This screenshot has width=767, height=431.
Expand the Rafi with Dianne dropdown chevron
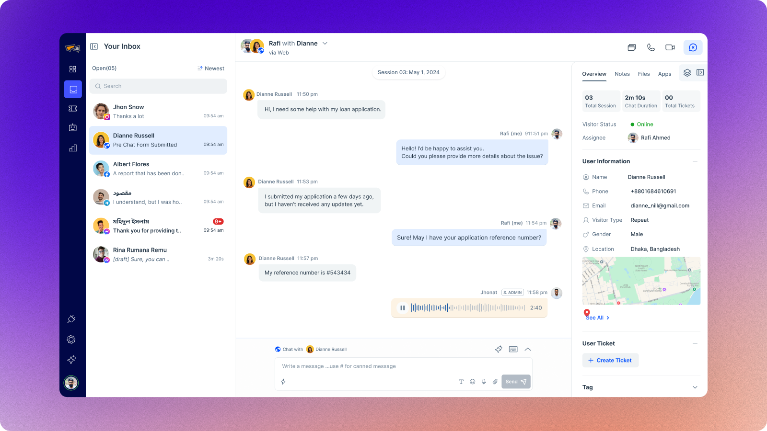(325, 44)
